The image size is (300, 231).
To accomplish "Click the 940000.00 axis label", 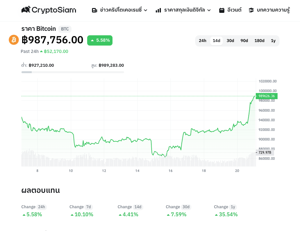I will point(267,120).
